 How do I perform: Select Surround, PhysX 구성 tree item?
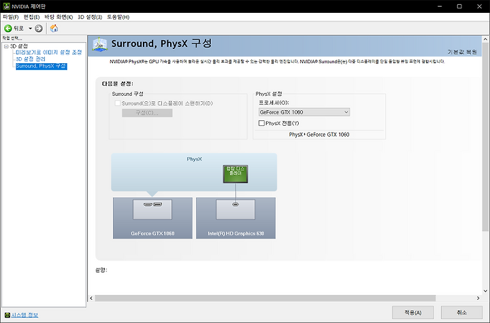point(42,66)
